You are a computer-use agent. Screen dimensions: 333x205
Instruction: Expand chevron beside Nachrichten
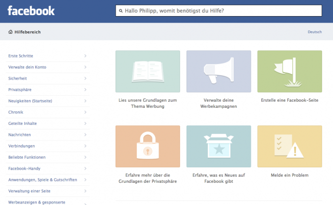85,134
